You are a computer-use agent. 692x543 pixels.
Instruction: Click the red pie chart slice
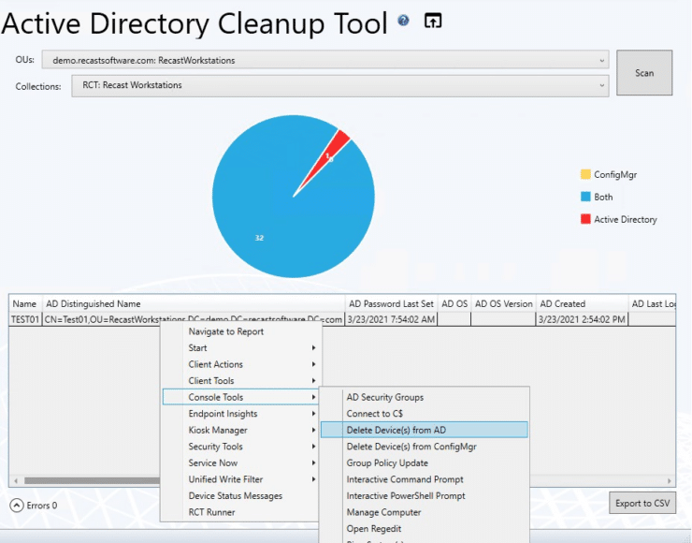coord(330,153)
